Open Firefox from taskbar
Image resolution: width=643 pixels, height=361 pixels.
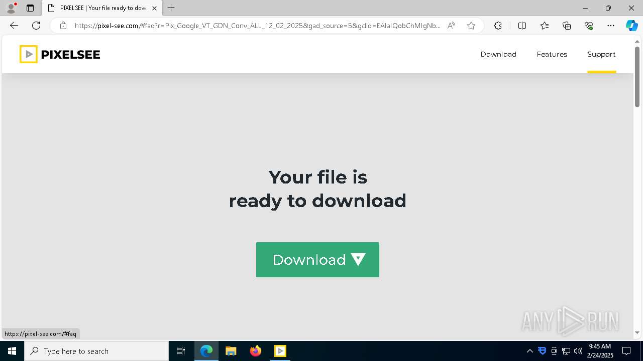pyautogui.click(x=256, y=351)
